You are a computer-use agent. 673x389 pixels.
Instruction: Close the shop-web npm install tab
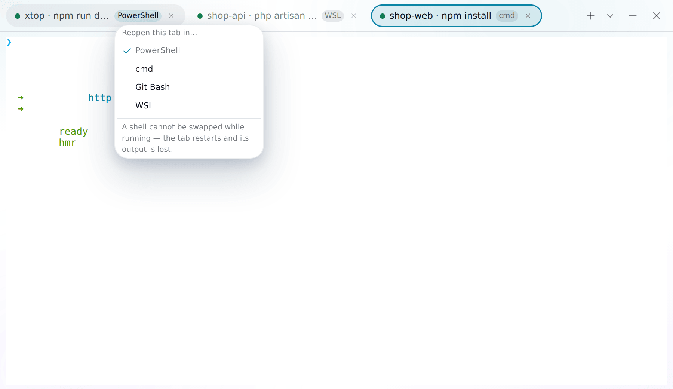528,16
